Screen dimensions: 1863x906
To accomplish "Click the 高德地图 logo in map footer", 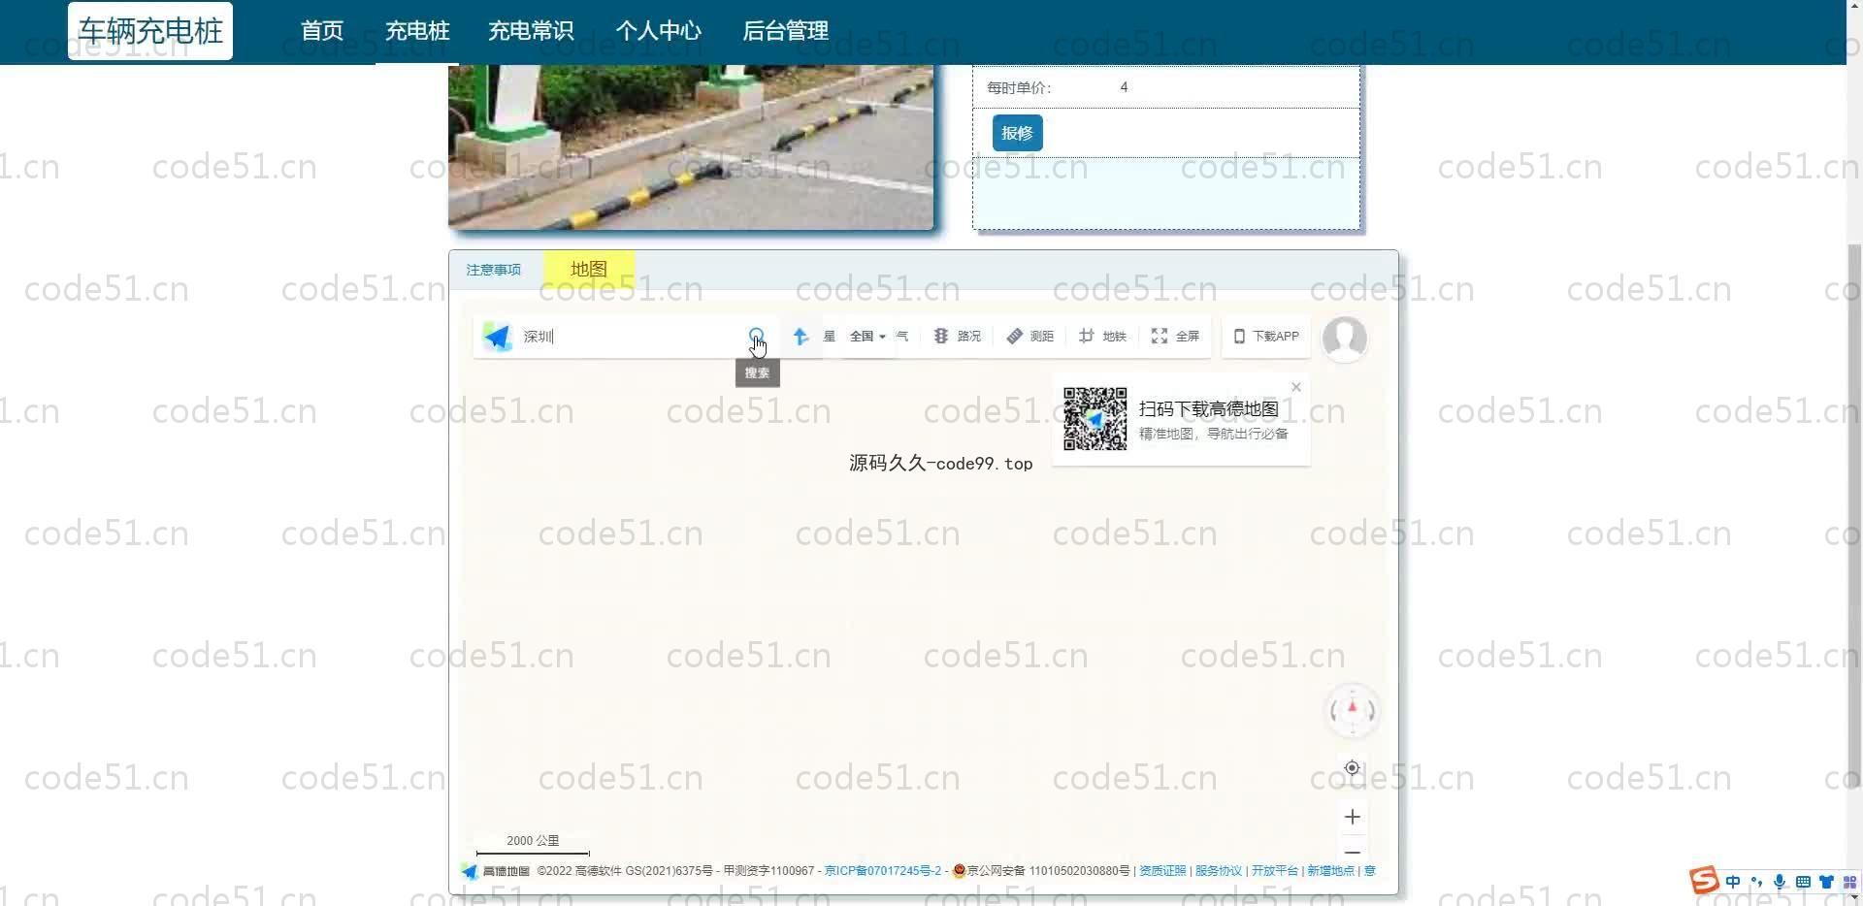I will 496,871.
